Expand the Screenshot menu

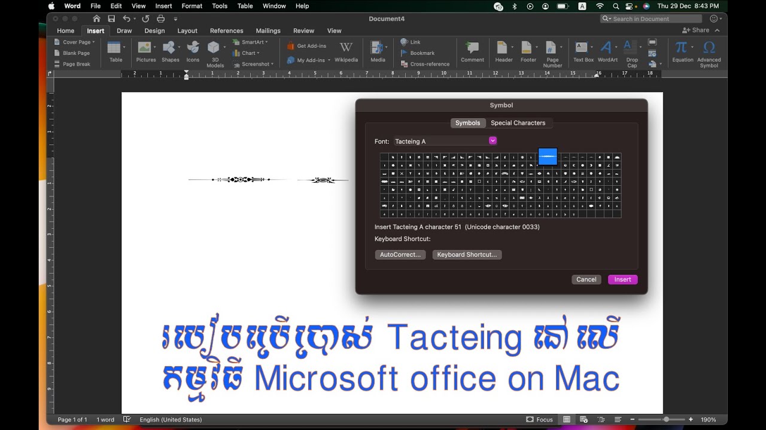253,64
